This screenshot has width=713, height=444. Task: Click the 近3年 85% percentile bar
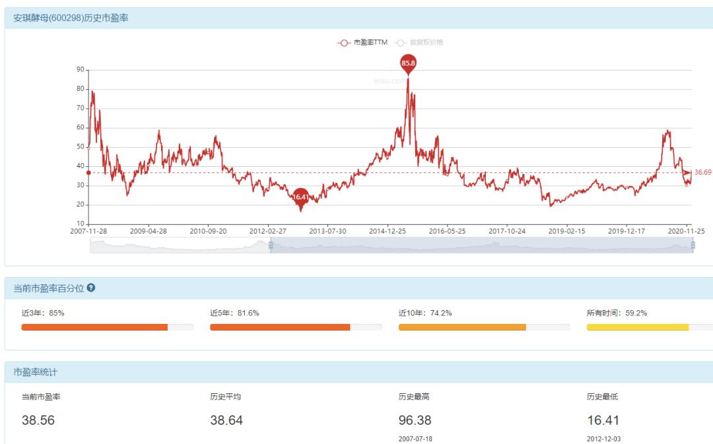coord(108,327)
